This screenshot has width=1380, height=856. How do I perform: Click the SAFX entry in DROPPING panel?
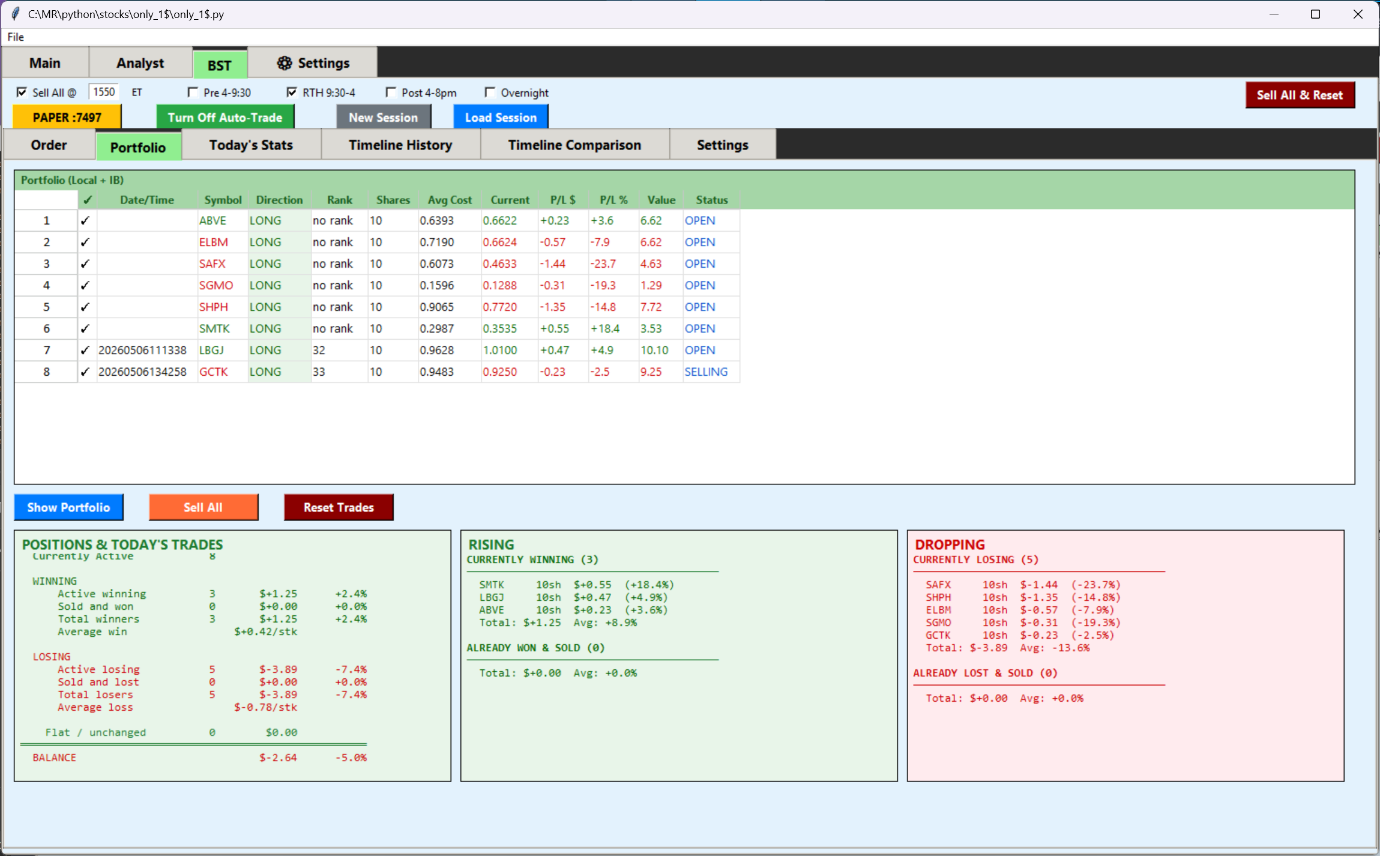1023,585
